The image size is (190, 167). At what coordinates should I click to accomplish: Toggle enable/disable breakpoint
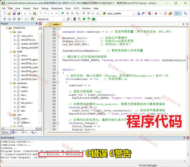click(161, 14)
